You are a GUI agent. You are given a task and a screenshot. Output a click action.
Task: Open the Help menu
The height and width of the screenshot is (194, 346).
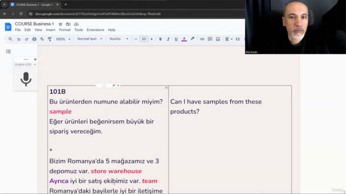[x=112, y=30]
